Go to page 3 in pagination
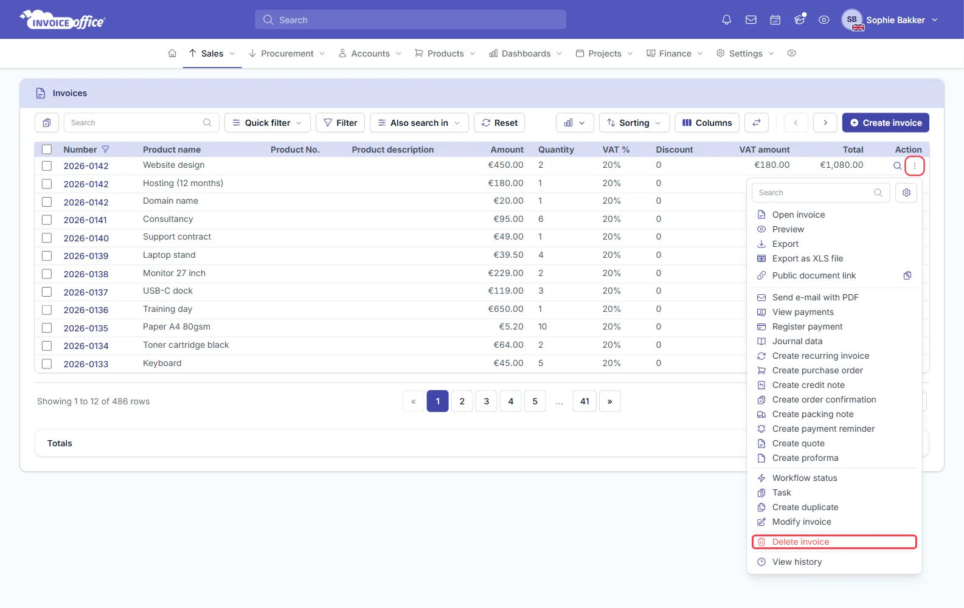 tap(487, 401)
